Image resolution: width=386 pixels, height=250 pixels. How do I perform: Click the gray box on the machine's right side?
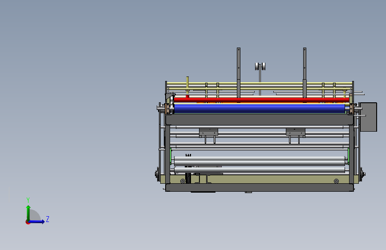pos(368,117)
